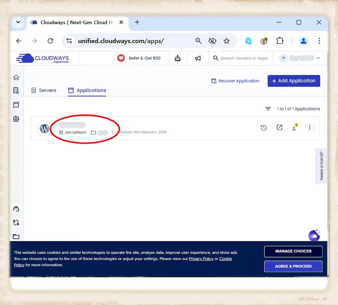Open the folder icon in left sidebar
Viewport: 338px width, 305px height.
(x=16, y=236)
